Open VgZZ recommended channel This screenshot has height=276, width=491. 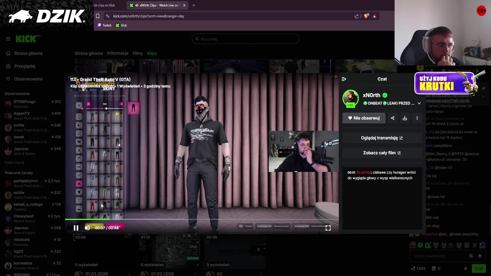(x=33, y=253)
